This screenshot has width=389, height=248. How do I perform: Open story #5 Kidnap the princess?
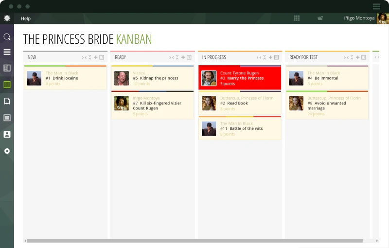pos(156,78)
